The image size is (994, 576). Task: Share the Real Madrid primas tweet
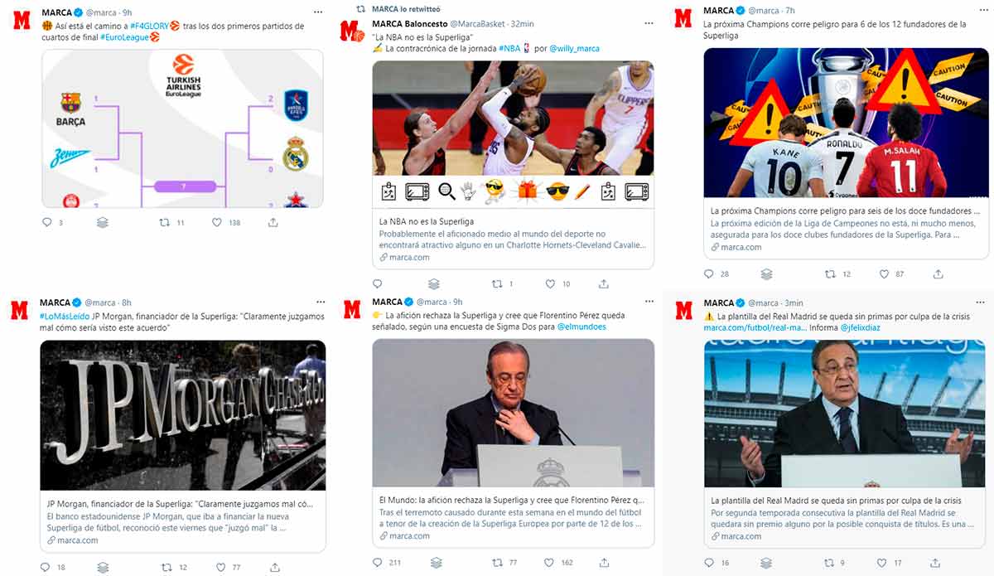[938, 564]
